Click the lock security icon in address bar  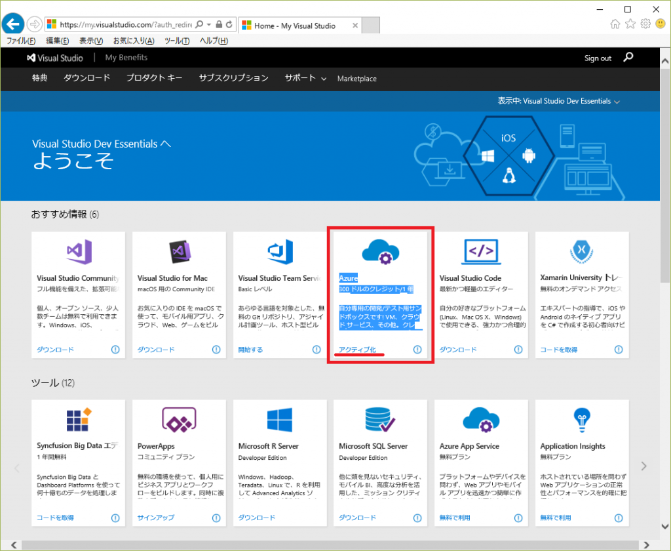pyautogui.click(x=219, y=24)
